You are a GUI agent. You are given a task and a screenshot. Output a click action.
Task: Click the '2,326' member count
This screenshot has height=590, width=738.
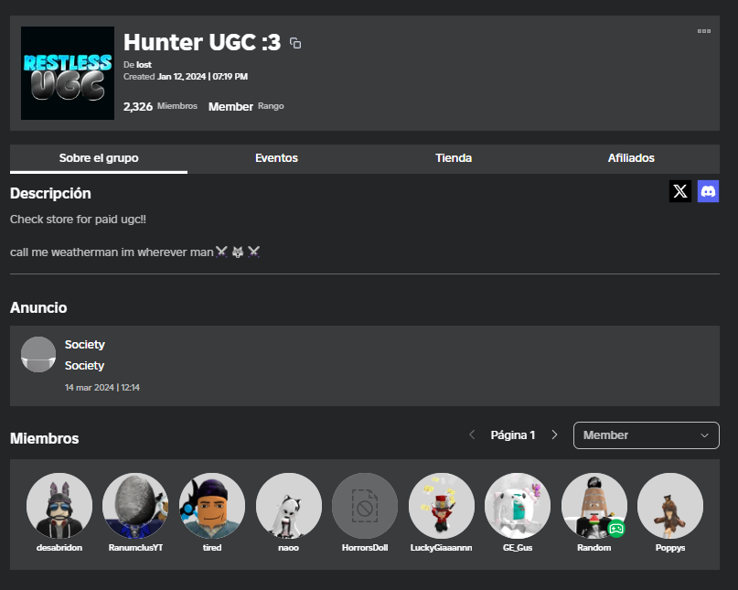138,107
